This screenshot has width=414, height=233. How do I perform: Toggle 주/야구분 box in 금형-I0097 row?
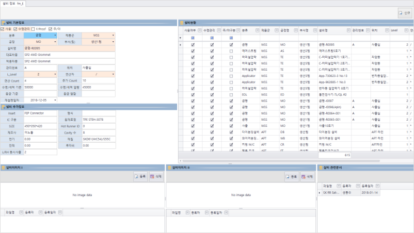click(231, 101)
